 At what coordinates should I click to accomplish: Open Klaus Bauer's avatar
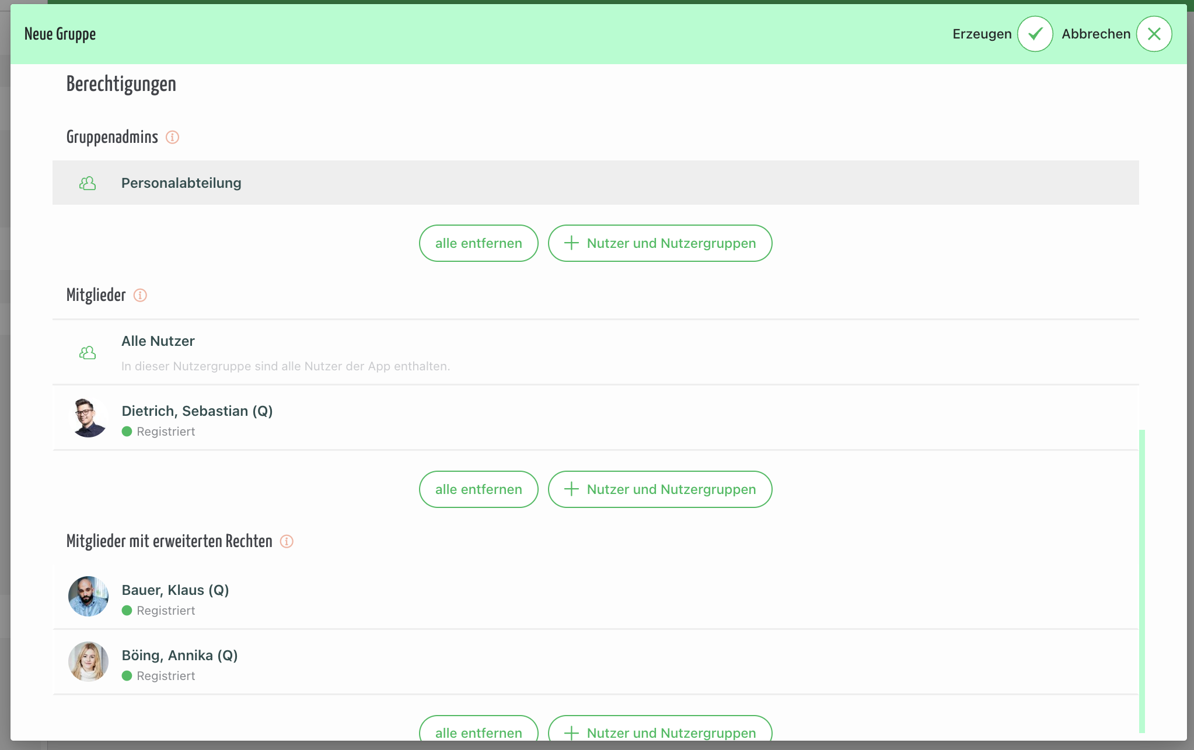[88, 597]
